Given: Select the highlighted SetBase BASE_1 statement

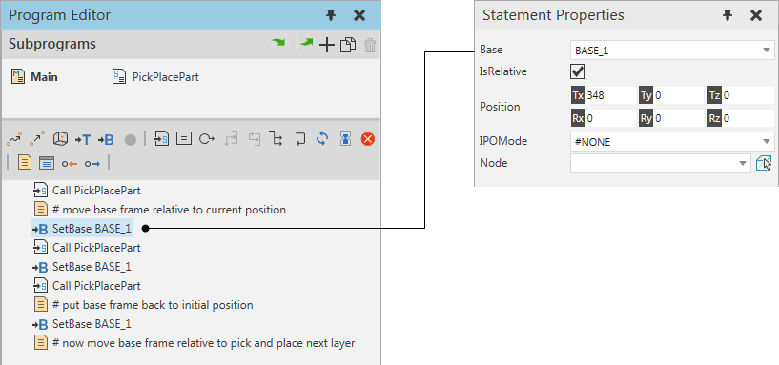Looking at the screenshot, I should (82, 229).
